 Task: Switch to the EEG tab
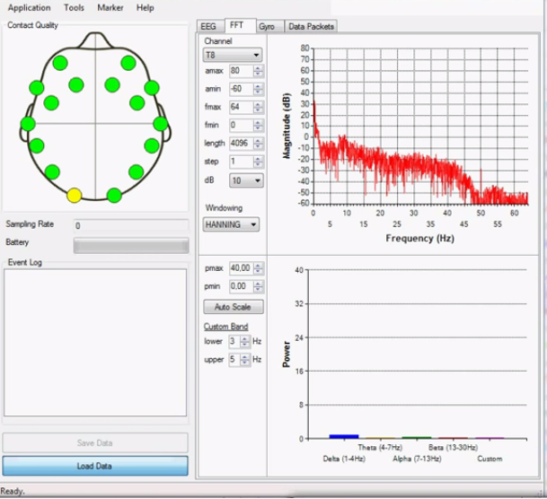click(208, 27)
